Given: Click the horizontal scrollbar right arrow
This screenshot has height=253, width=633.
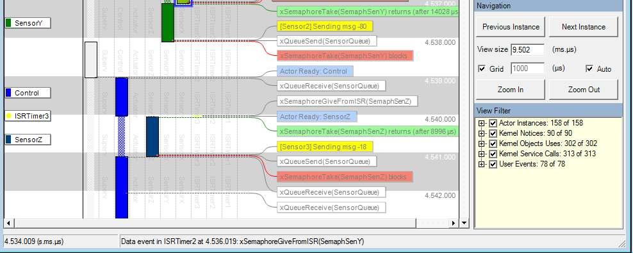Looking at the screenshot, I should click(454, 223).
